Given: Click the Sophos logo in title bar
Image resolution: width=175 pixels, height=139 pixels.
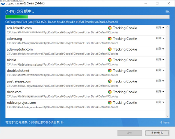Looking at the screenshot, I should point(3,4).
